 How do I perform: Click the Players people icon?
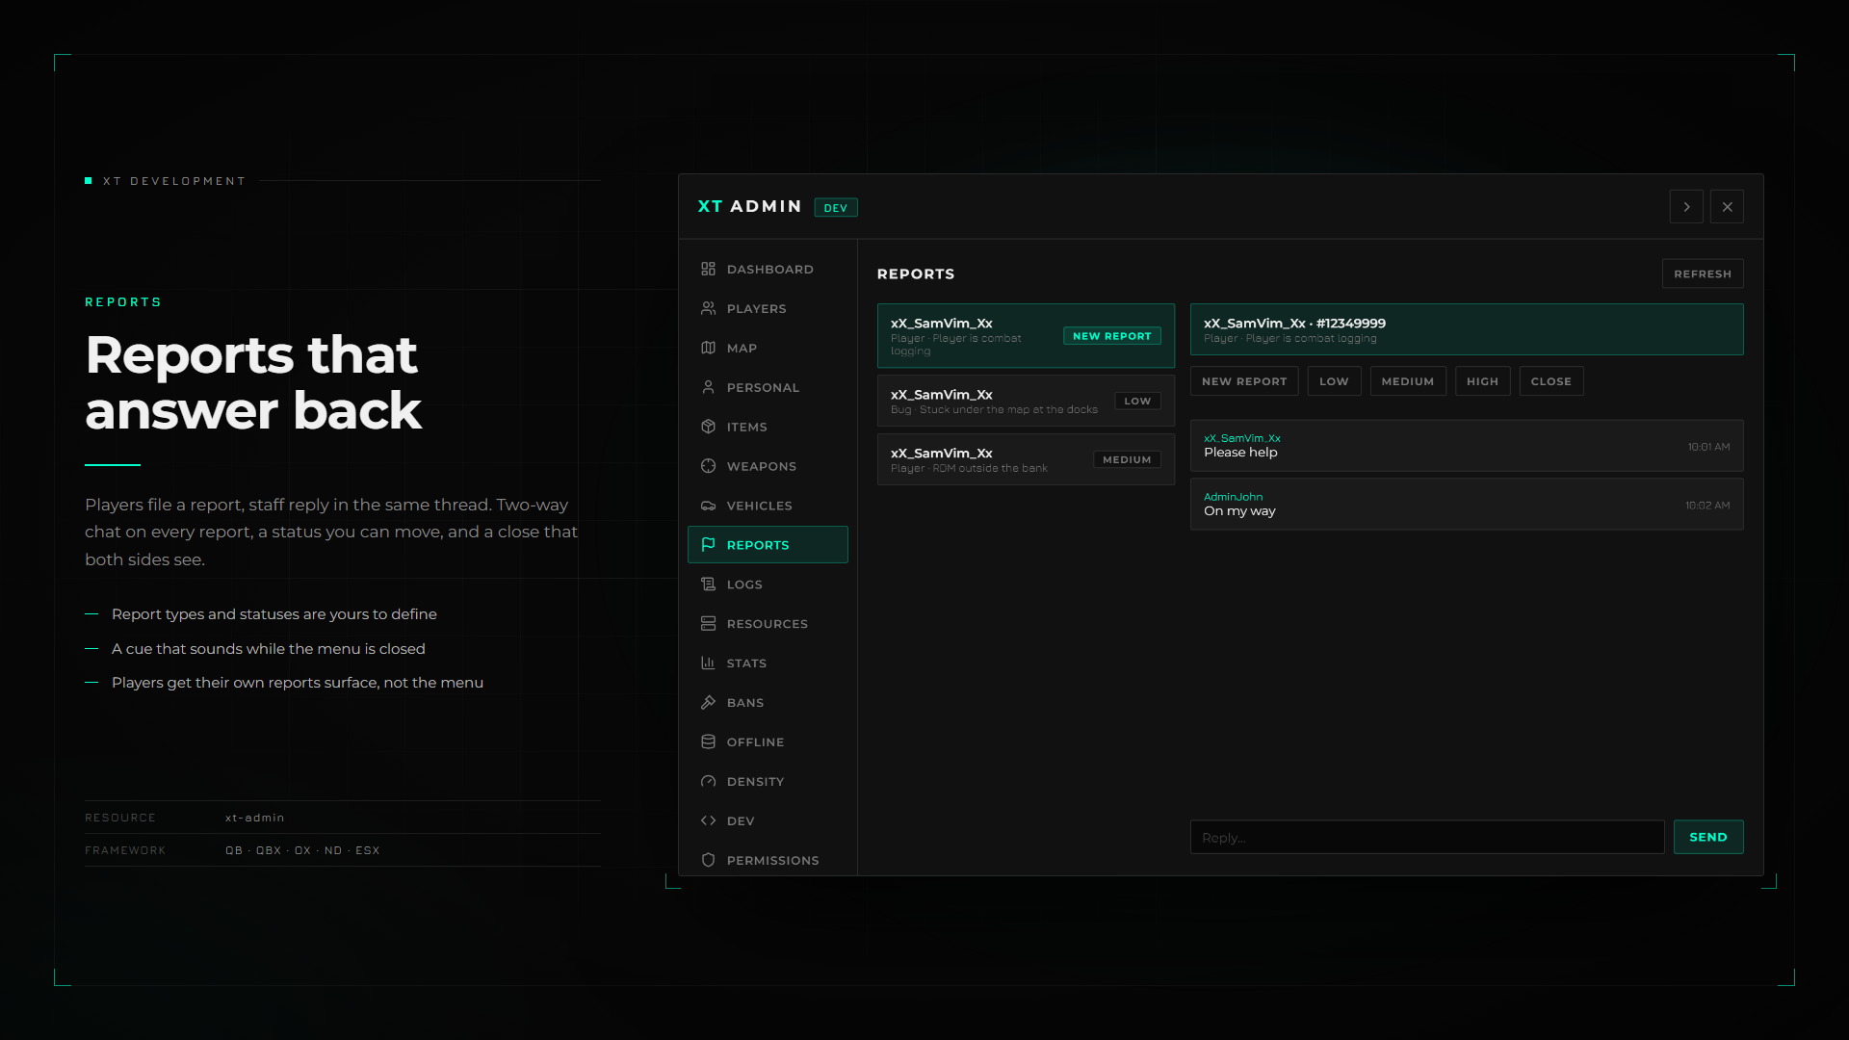point(708,308)
